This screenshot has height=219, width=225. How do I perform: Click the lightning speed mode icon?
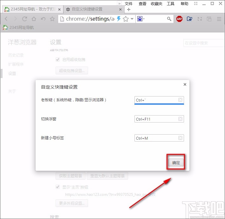pyautogui.click(x=119, y=19)
